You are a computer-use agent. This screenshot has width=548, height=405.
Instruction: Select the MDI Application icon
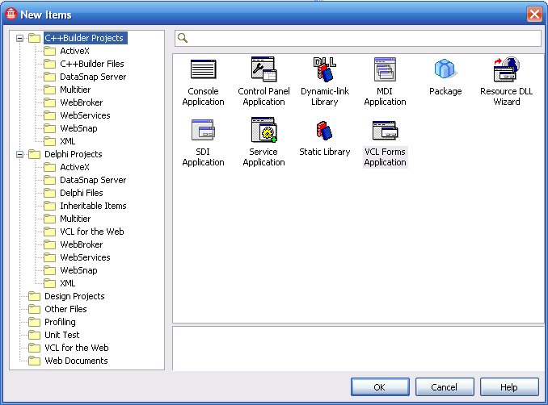(385, 69)
